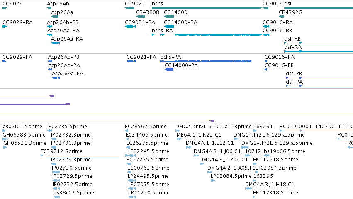The image size is (353, 199).
Task: Select the CR43926 gene label
Action: (x=290, y=12)
